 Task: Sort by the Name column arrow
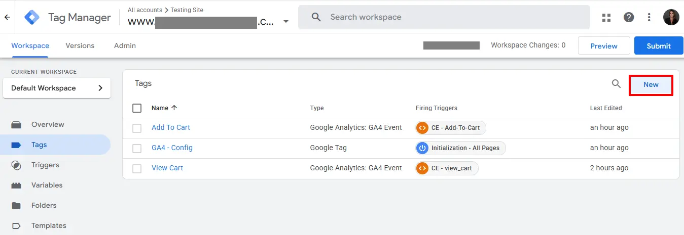[174, 108]
